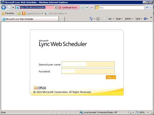Go back with the browser Back arrow
The image size is (154, 115).
point(4,7)
